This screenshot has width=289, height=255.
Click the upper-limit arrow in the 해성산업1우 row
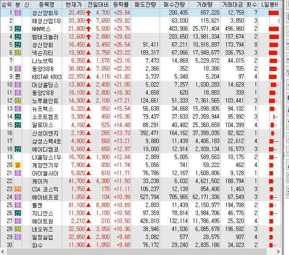click(x=88, y=21)
